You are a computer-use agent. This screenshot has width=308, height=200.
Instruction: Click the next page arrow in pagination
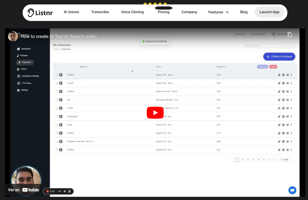(x=274, y=159)
